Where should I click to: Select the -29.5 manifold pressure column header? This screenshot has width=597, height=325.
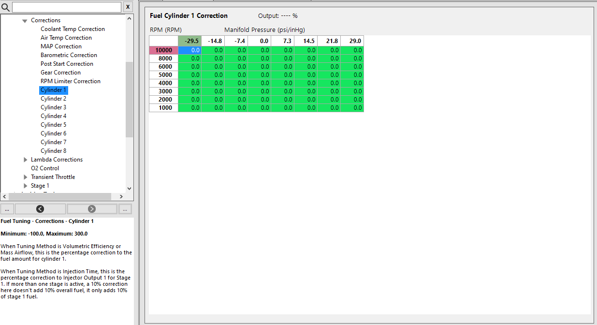(x=190, y=41)
